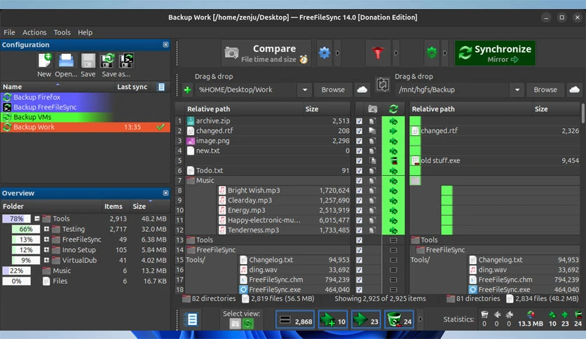Open the File menu
The height and width of the screenshot is (339, 586).
[x=9, y=32]
